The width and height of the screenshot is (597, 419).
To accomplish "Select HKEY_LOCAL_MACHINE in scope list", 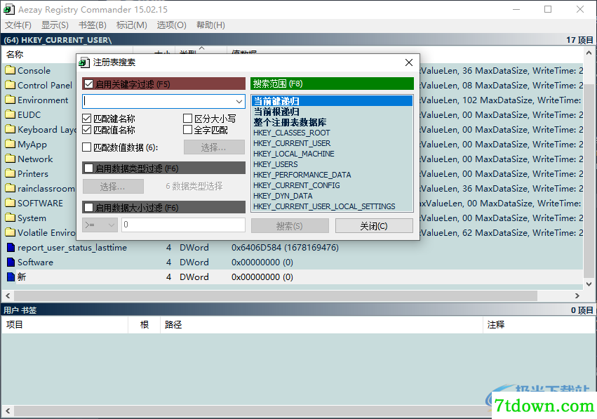I will [x=332, y=154].
